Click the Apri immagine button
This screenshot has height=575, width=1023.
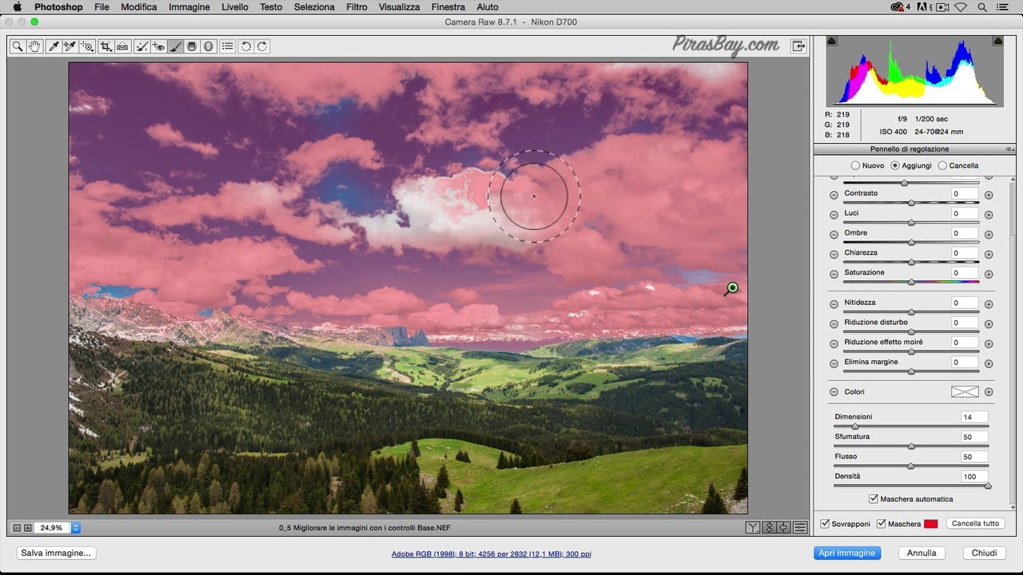847,553
